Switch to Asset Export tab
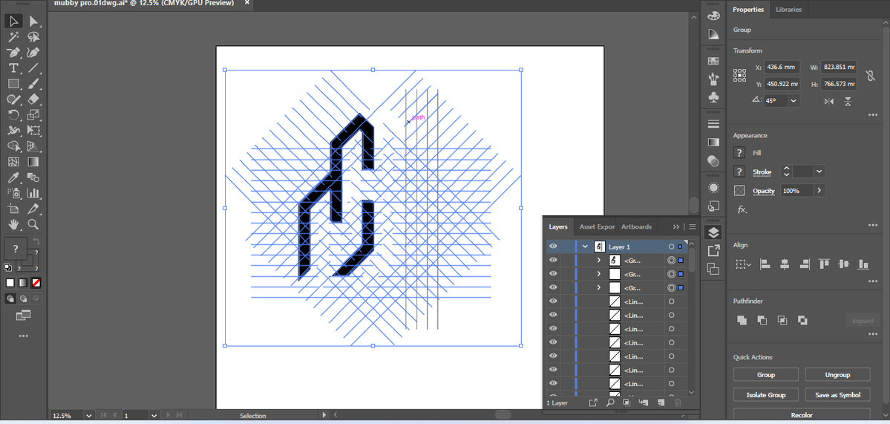 pos(597,226)
